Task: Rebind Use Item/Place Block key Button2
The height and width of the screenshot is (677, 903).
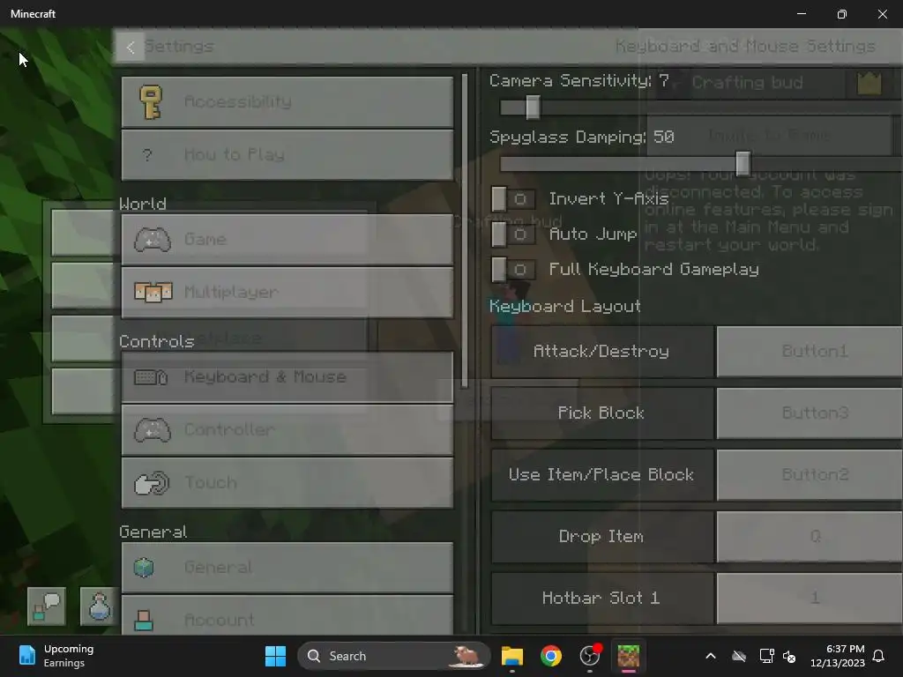Action: click(x=810, y=475)
